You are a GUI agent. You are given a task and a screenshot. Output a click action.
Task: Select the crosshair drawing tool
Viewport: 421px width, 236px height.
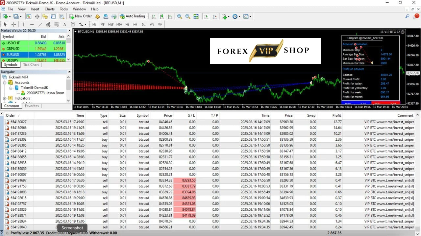click(x=13, y=24)
